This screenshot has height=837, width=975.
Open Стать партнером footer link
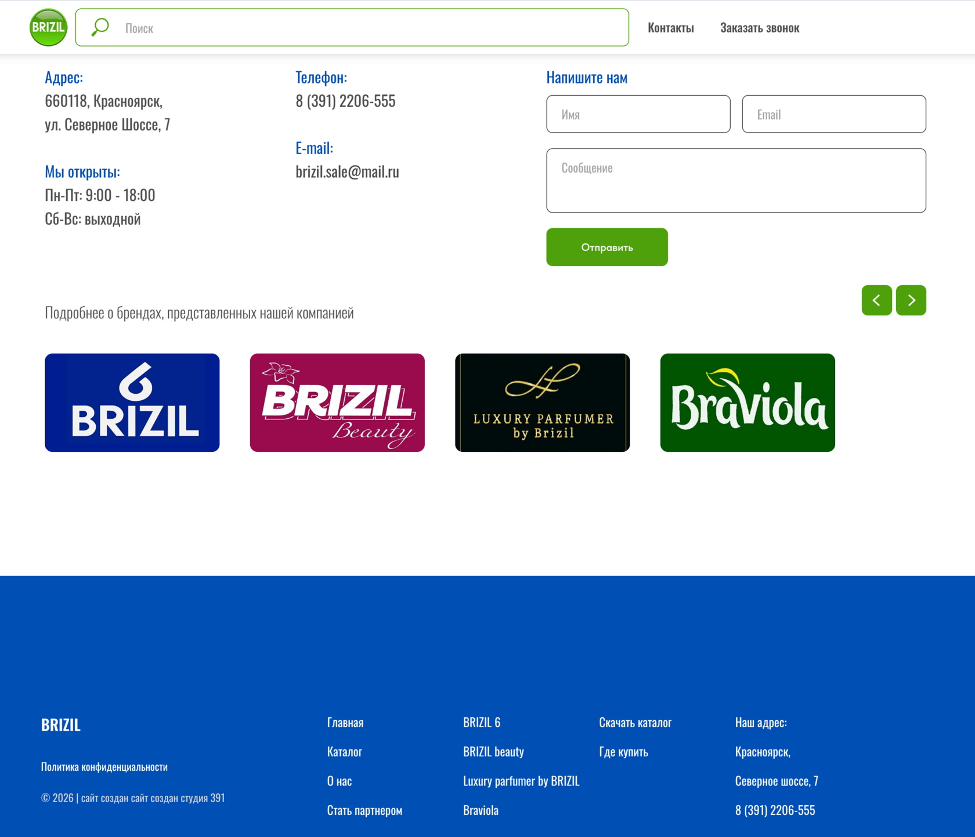tap(364, 810)
